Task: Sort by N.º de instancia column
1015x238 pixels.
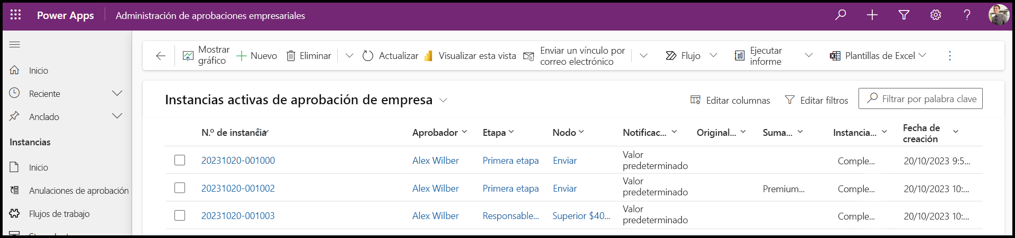Action: pos(234,133)
